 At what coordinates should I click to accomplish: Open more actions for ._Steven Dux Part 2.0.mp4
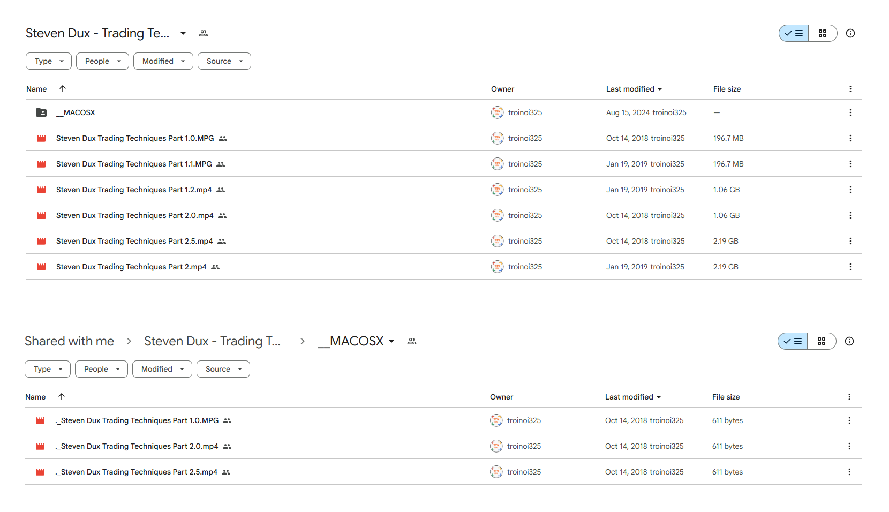coord(849,446)
